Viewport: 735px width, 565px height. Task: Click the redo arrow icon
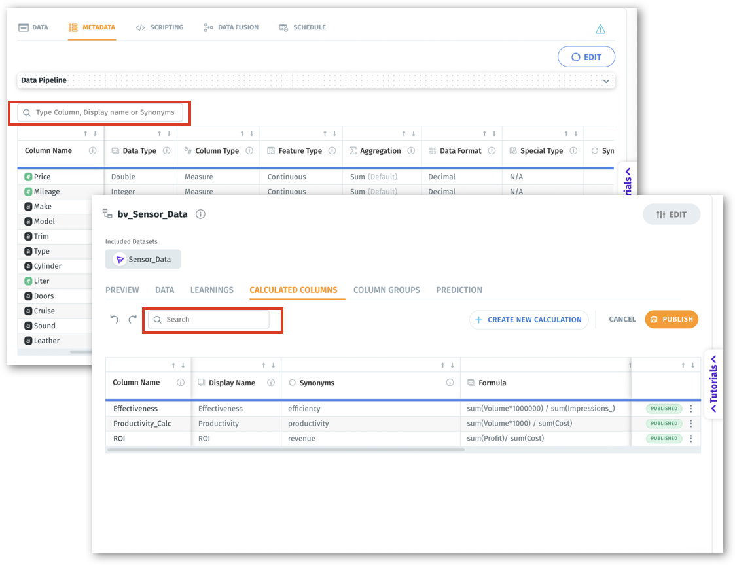(132, 320)
